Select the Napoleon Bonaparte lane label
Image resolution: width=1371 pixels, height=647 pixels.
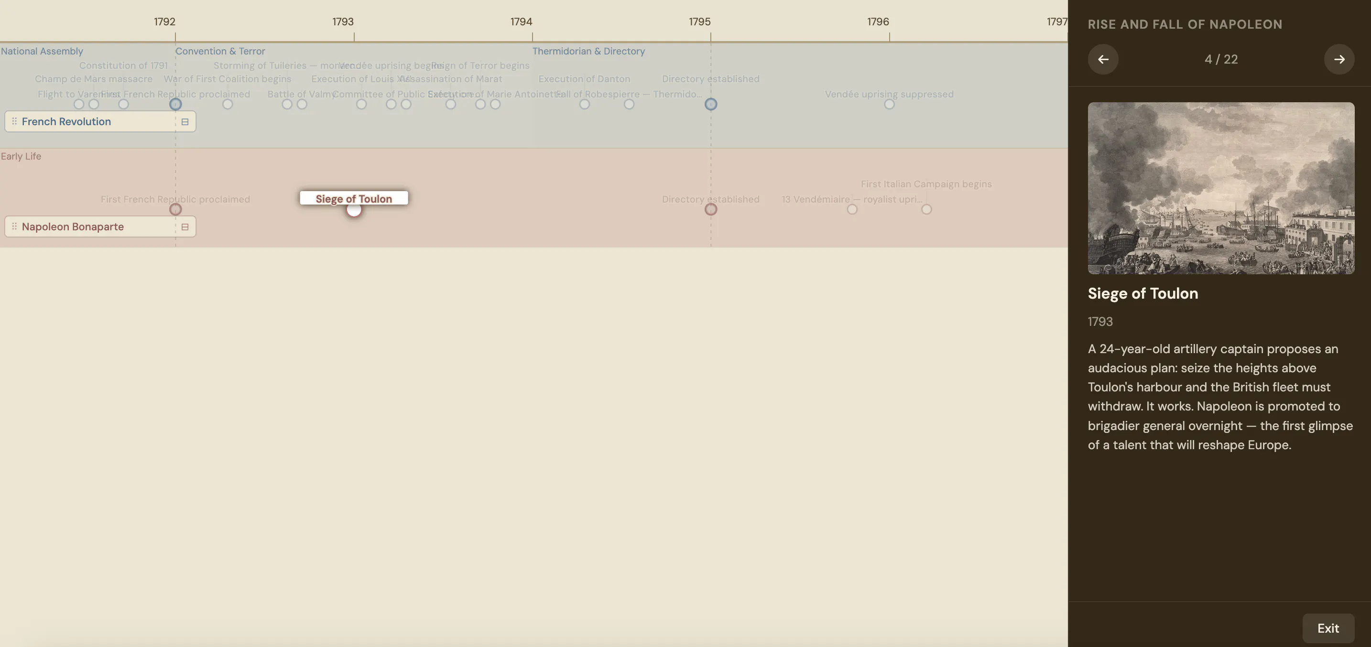coord(73,226)
